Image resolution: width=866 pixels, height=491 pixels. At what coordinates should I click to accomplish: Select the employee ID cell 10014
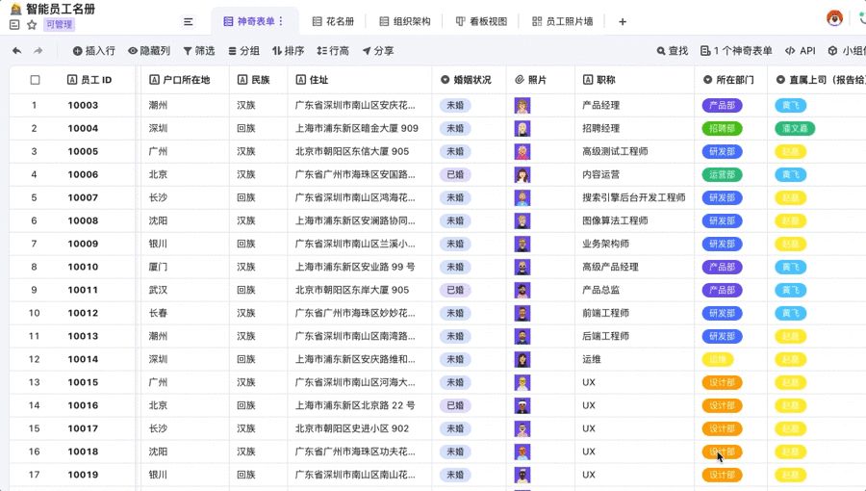pyautogui.click(x=83, y=359)
